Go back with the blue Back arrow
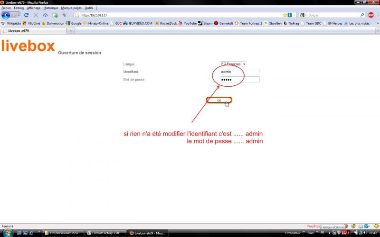 click(x=6, y=15)
